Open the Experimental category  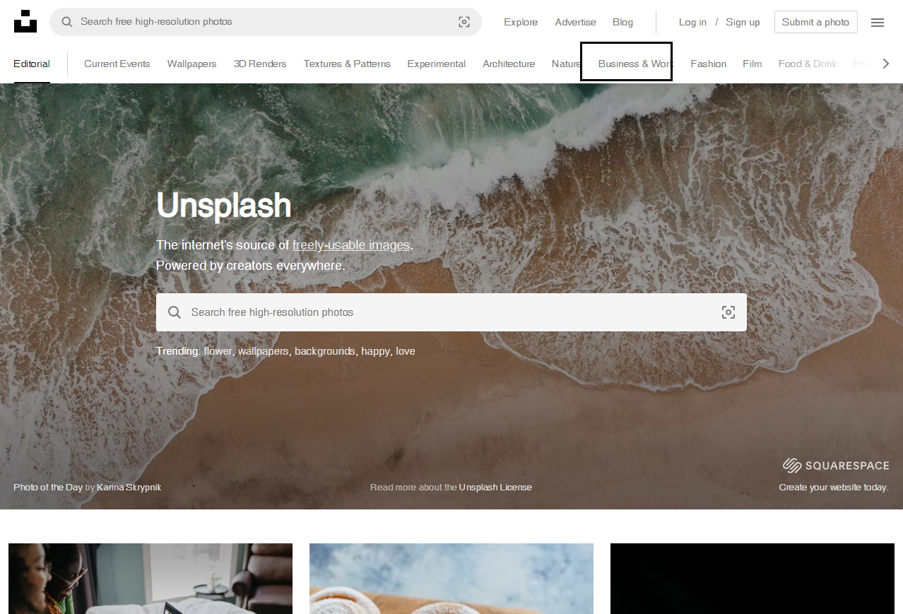437,64
